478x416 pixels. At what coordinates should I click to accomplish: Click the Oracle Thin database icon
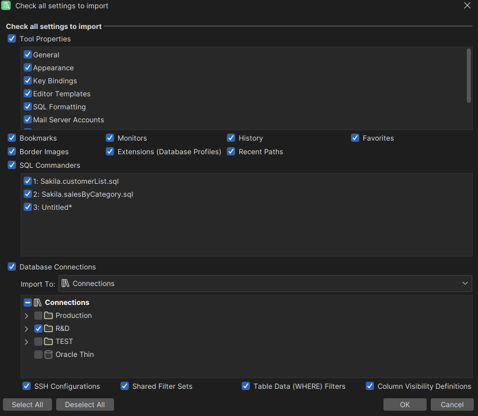click(48, 355)
